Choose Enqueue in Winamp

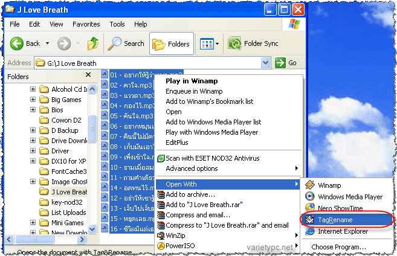[x=229, y=91]
